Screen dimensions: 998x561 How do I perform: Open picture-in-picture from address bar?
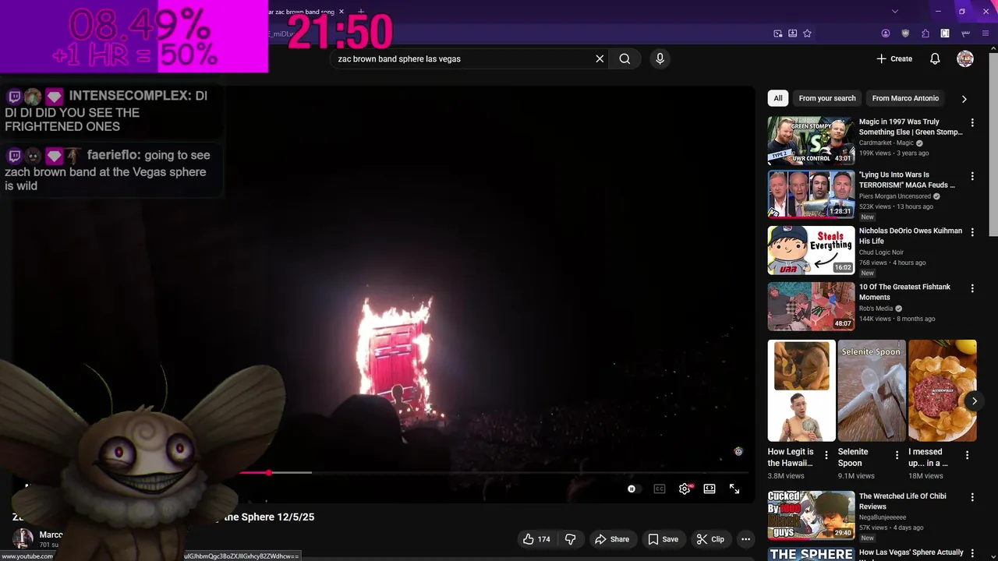[777, 34]
